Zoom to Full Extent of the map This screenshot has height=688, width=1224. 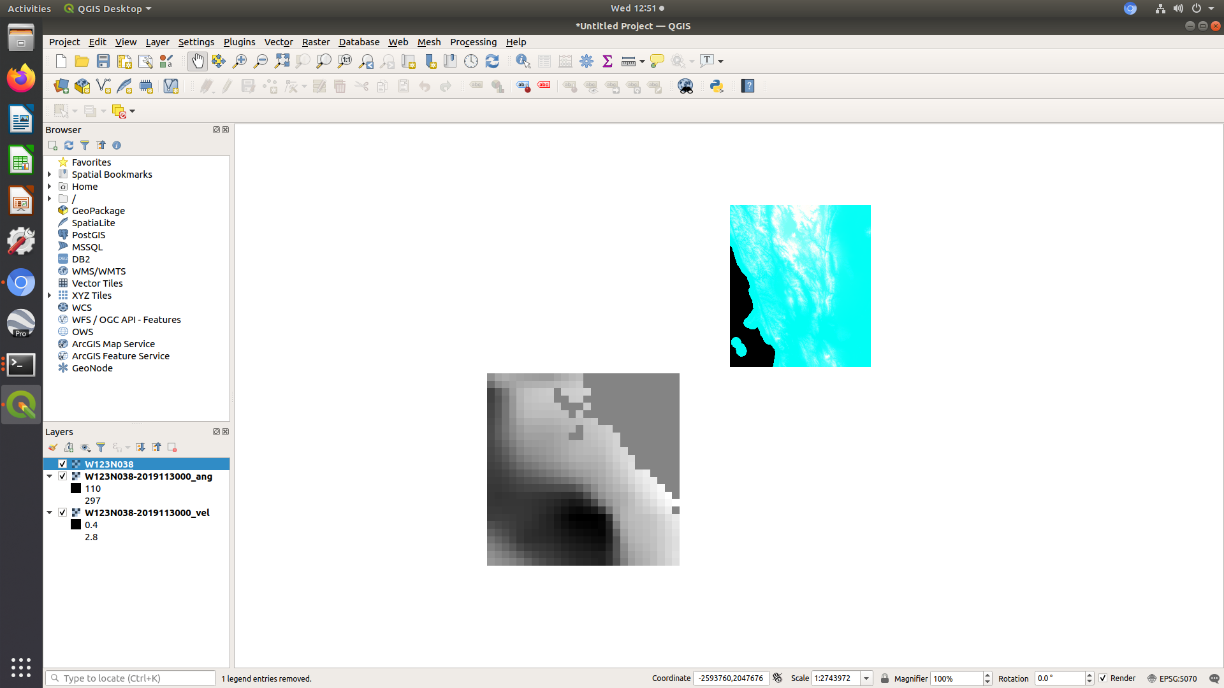281,61
